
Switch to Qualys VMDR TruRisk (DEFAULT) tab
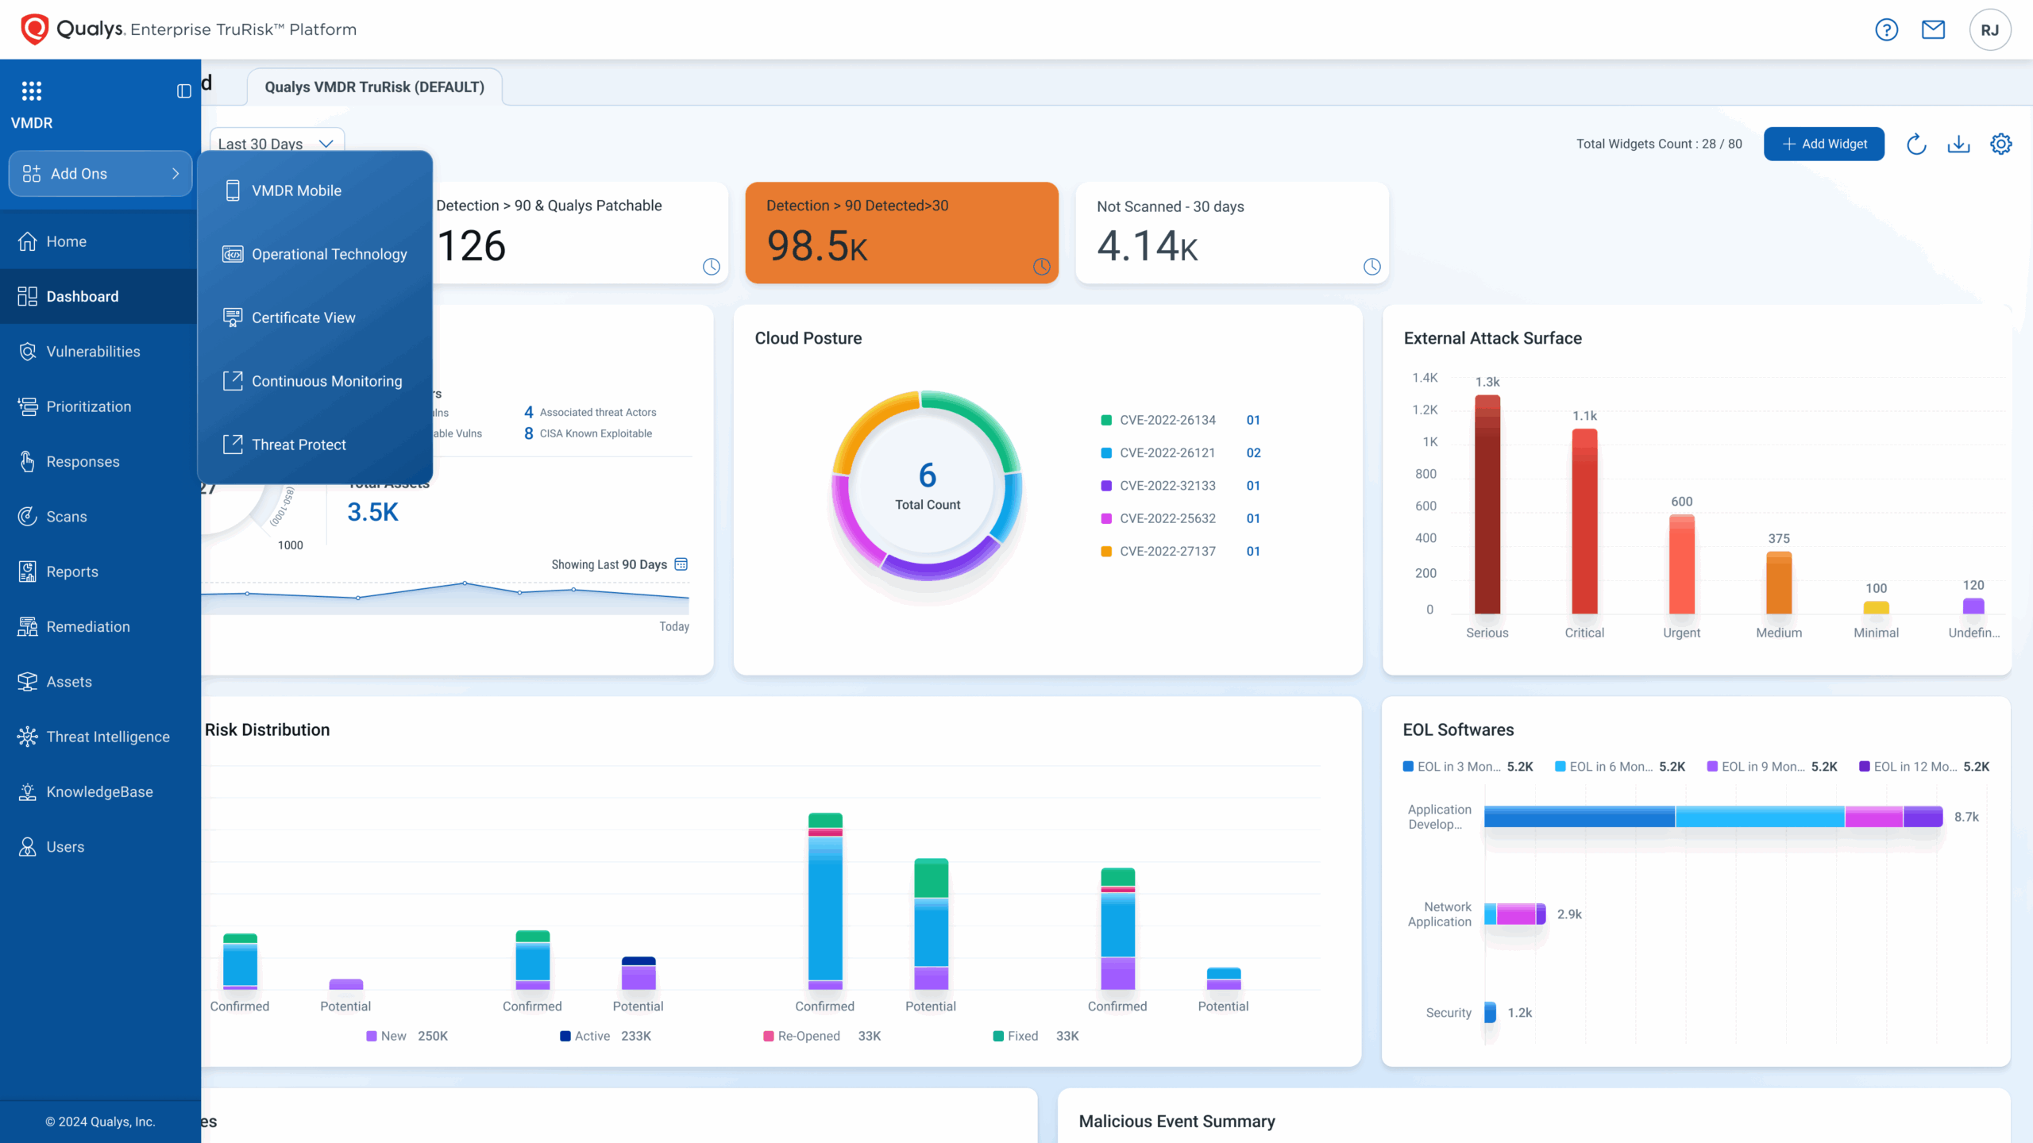(x=375, y=87)
